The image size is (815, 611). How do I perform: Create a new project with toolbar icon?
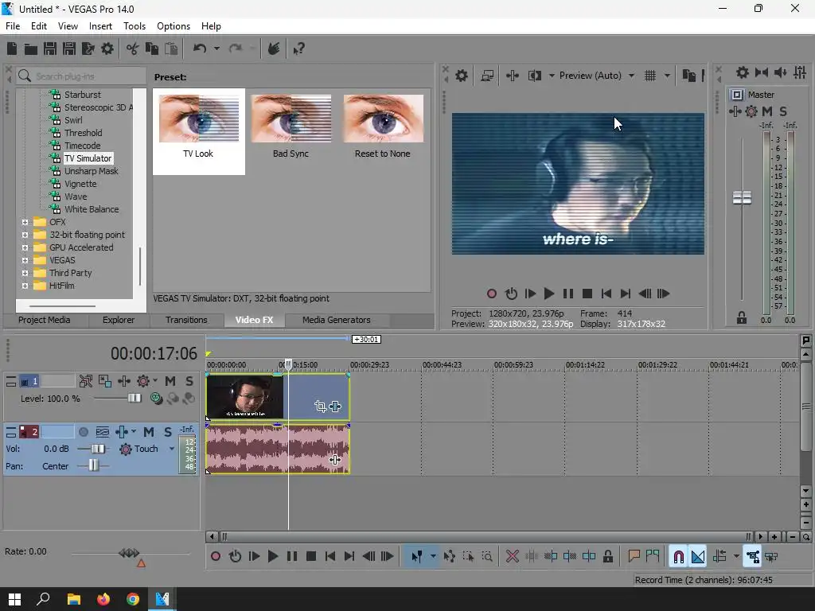12,49
